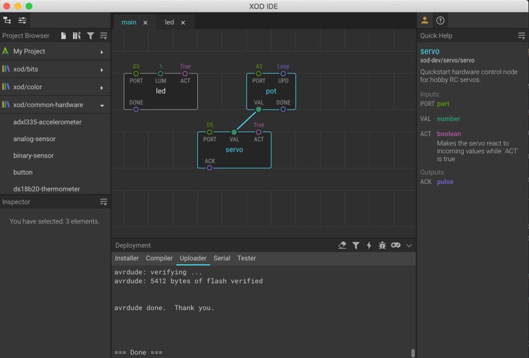Click the Deployment filter funnel icon
Viewport: 529px width, 358px height.
click(x=356, y=246)
